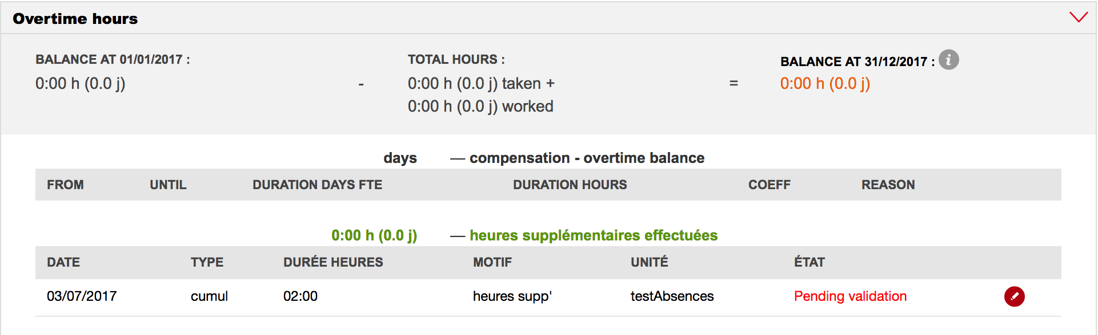Click the DURATION HOURS column header
Viewport: 1098px width, 335px height.
[x=570, y=185]
